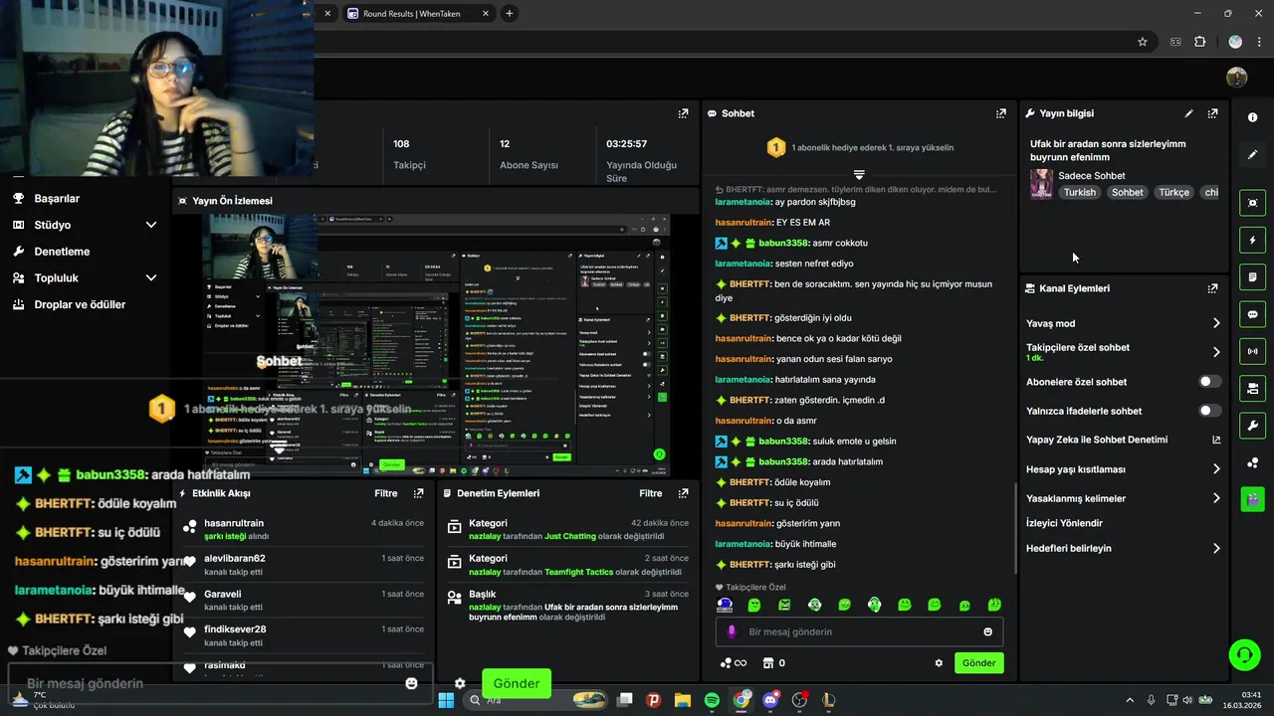Click the note page icon in right sidebar
1274x716 pixels.
pyautogui.click(x=1252, y=277)
